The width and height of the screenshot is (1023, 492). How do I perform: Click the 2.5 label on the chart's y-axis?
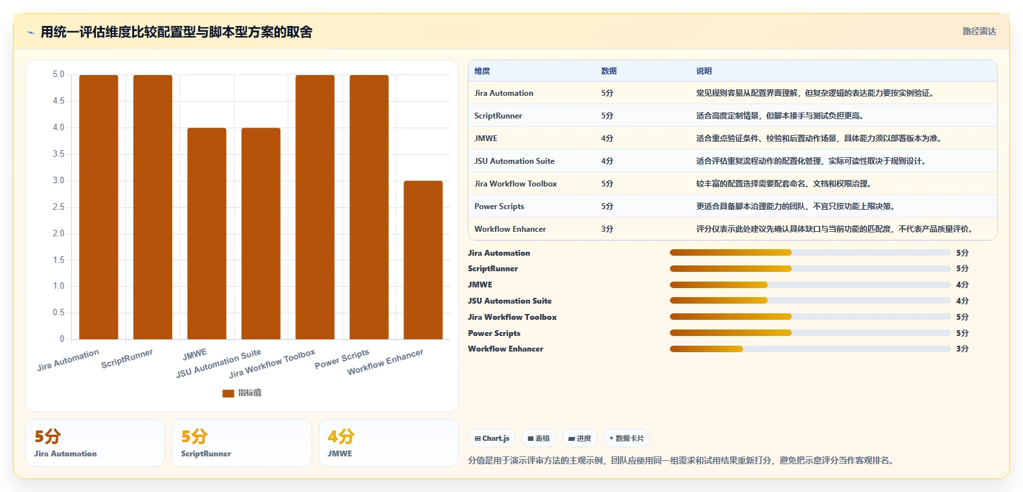pos(58,207)
